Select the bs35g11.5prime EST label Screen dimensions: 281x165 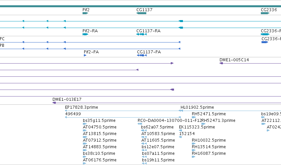(99, 121)
